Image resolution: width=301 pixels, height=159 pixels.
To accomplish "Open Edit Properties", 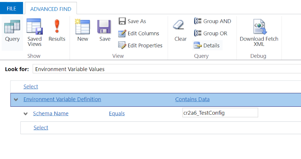I will pyautogui.click(x=140, y=45).
